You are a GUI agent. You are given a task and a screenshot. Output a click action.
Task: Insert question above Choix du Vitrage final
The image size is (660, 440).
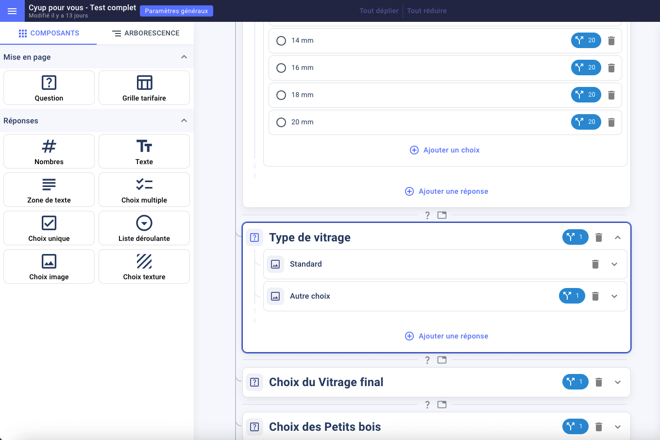tap(427, 360)
